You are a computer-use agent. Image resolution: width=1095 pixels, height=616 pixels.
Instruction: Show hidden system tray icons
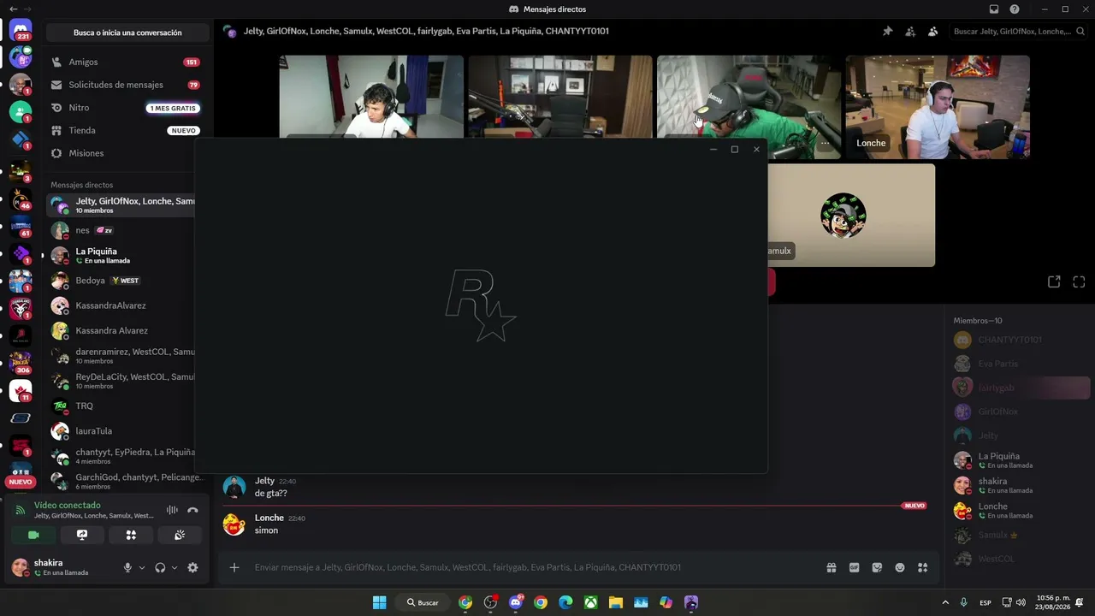(945, 602)
